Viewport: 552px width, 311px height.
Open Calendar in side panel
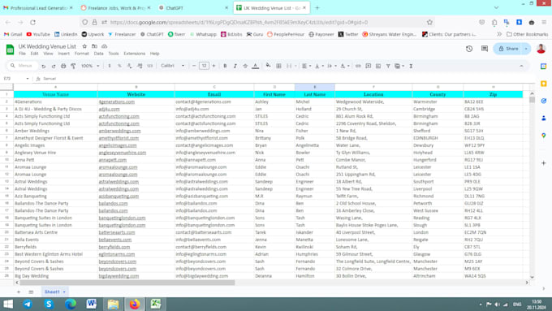coord(544,67)
